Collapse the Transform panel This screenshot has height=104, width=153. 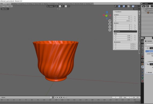coord(114,12)
